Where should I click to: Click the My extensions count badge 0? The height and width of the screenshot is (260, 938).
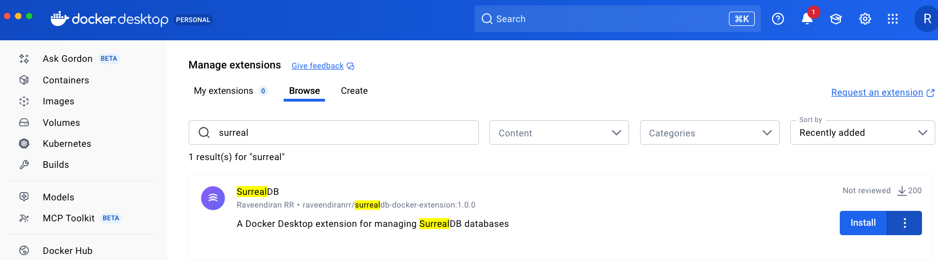pos(263,91)
